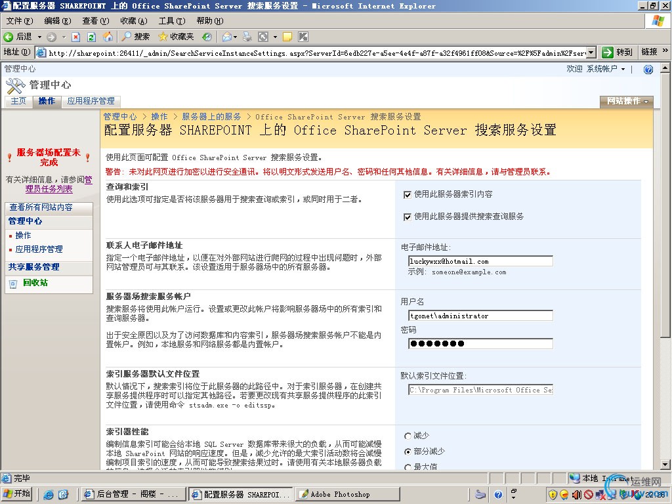Click the yellow Discuss note icon

287,37
